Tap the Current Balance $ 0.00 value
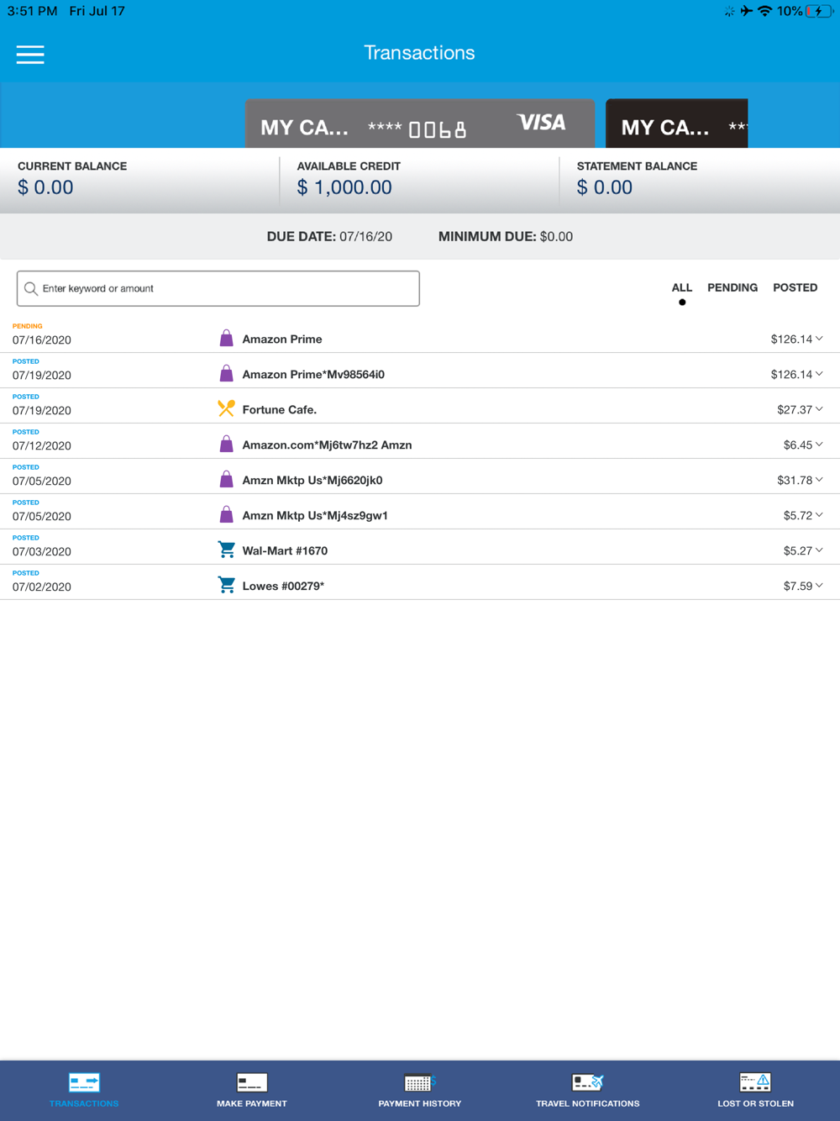The width and height of the screenshot is (840, 1121). tap(45, 187)
